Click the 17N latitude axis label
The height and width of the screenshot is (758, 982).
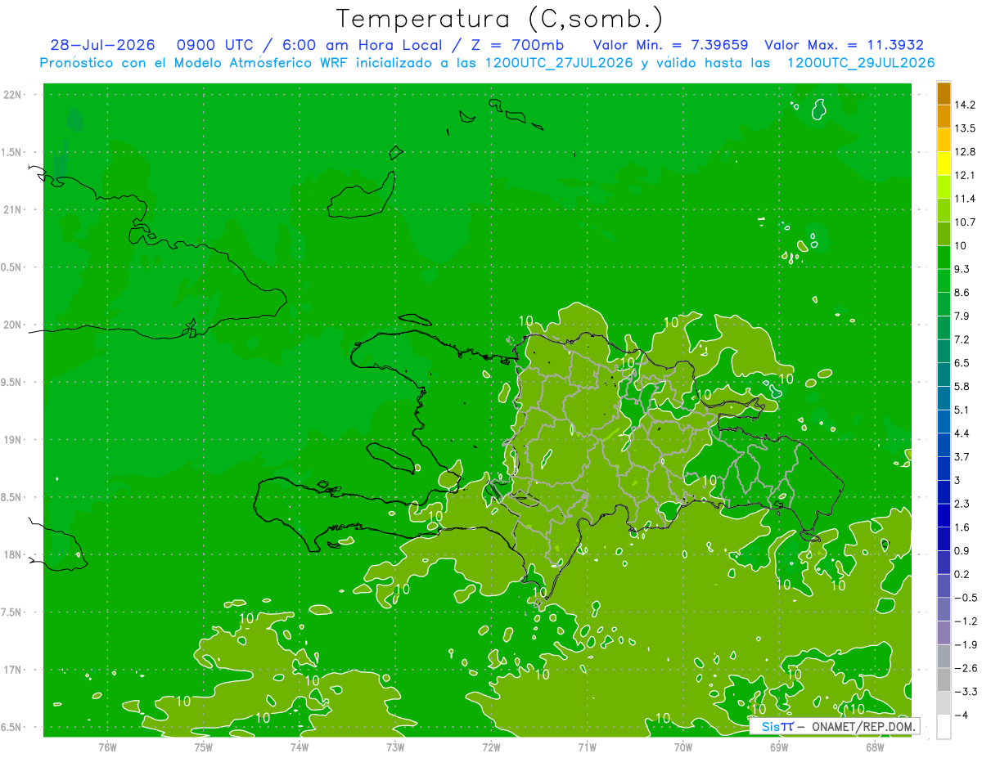(12, 670)
